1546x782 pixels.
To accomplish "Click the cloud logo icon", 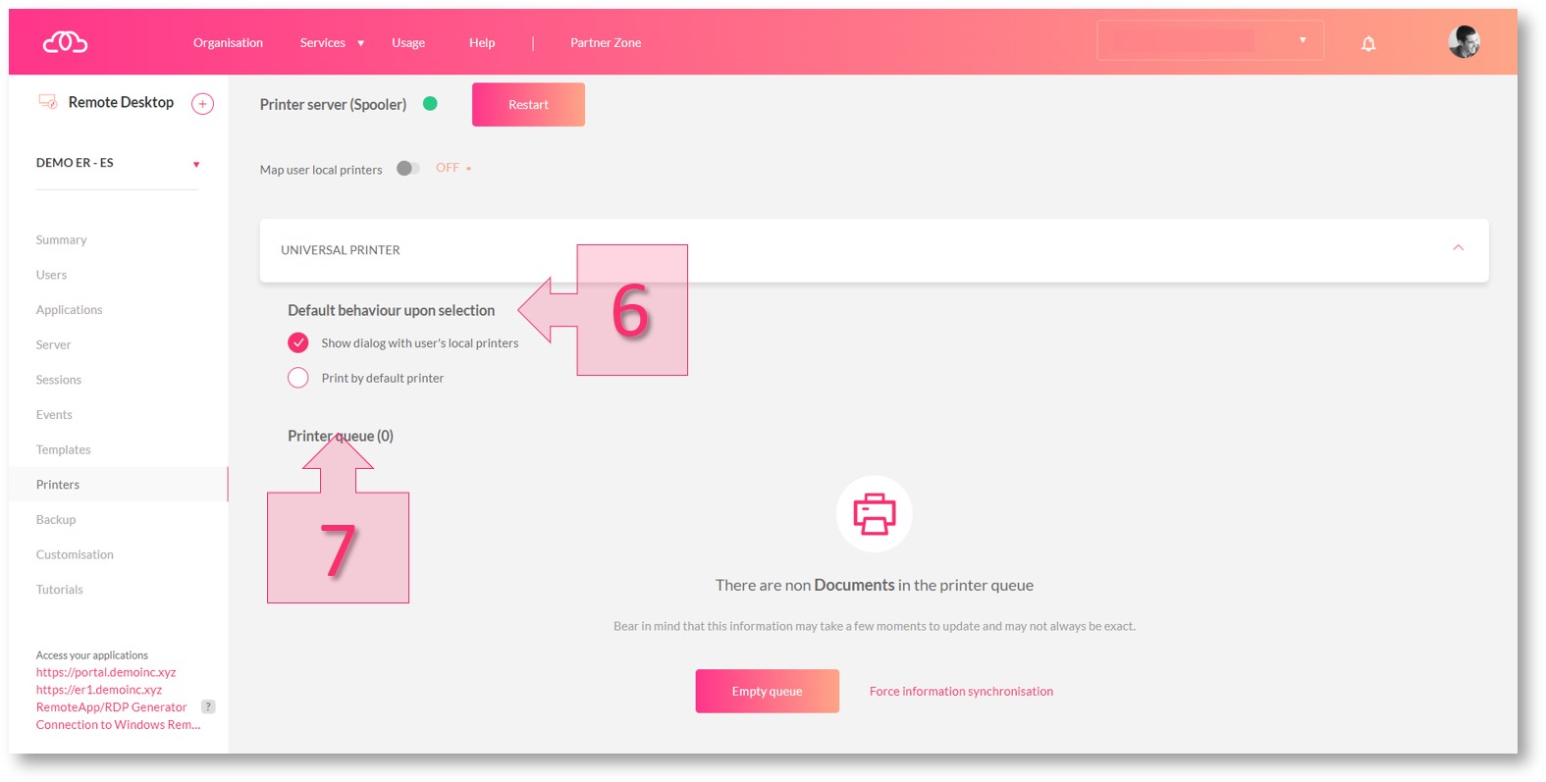I will tap(65, 42).
